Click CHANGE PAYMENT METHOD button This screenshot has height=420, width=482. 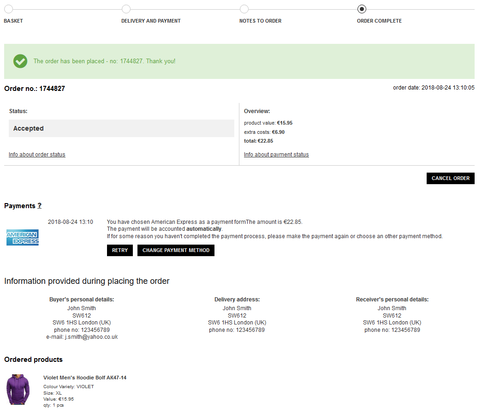click(176, 251)
